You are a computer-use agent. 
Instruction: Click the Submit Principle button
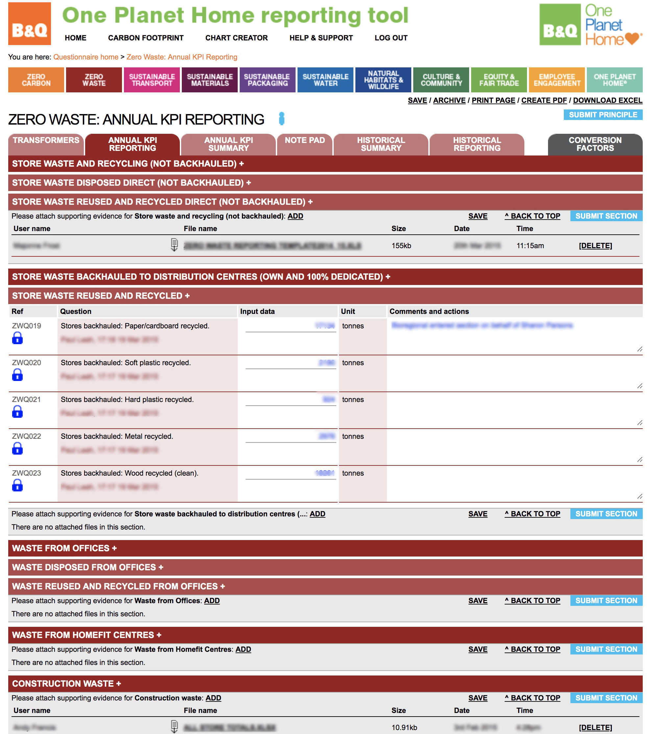point(603,115)
